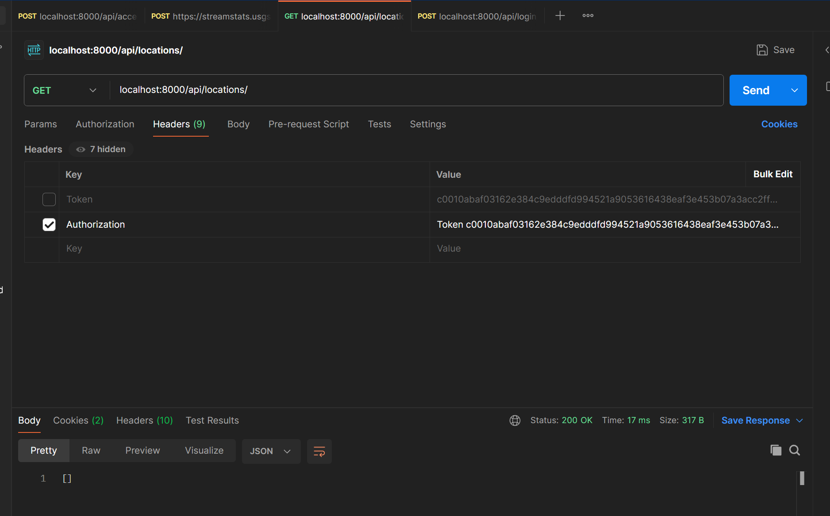830x516 pixels.
Task: Open response Cookies (2) tab
Action: coord(78,420)
